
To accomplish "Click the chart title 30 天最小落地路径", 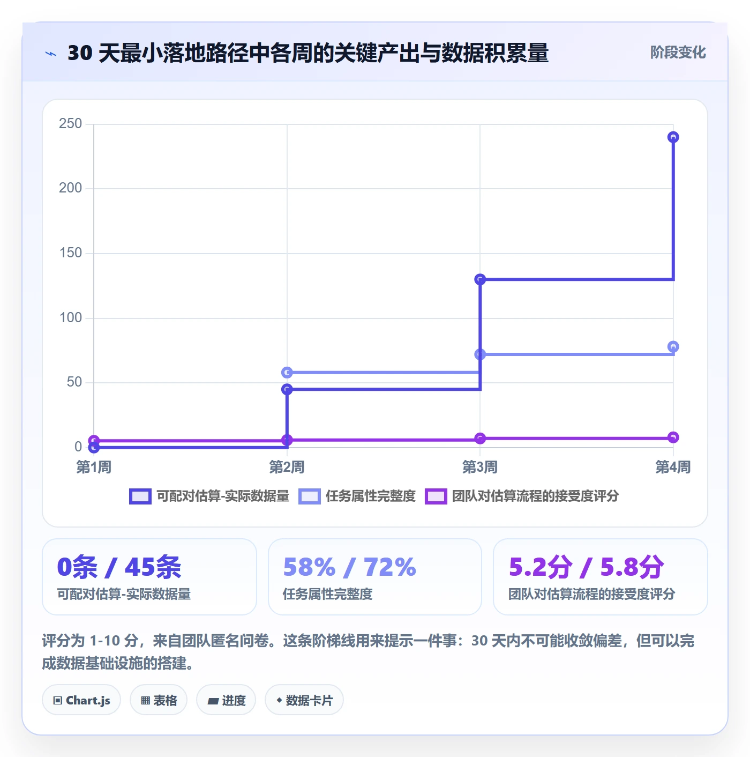I will 308,53.
